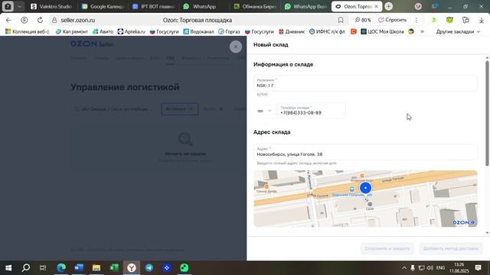Open the Водоканал bookmark
This screenshot has width=490, height=275.
coord(198,31)
